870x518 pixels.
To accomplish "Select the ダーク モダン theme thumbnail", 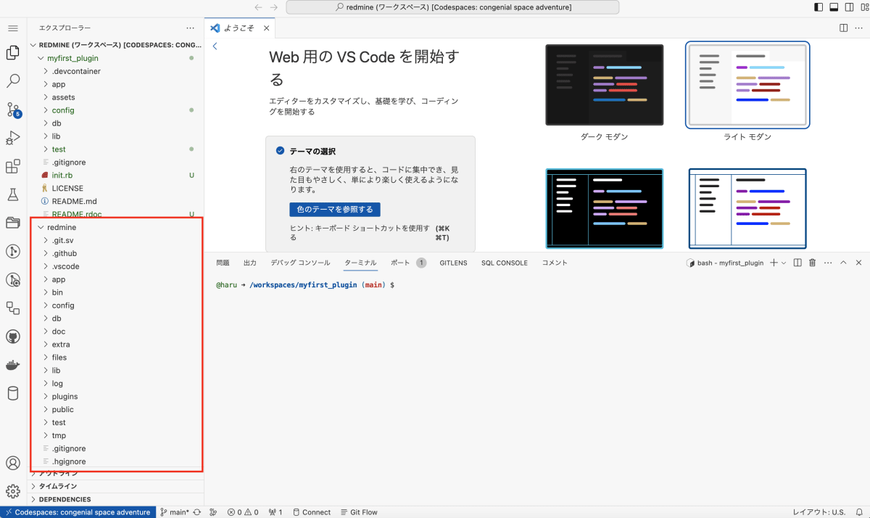I will 604,85.
